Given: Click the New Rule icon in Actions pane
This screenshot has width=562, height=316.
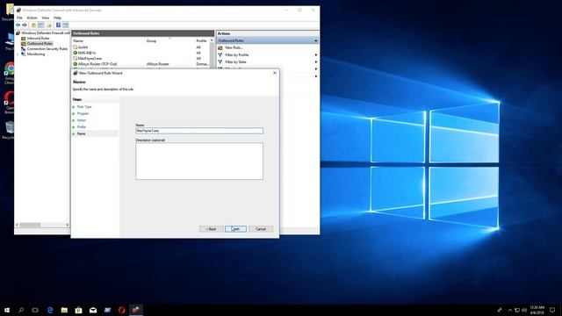Looking at the screenshot, I should click(220, 47).
